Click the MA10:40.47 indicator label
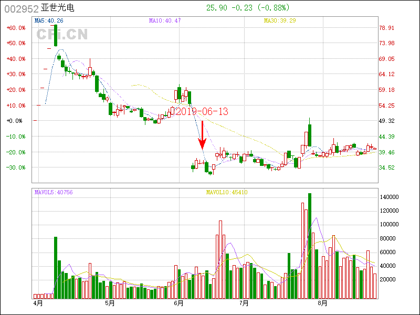The image size is (420, 315). (164, 20)
